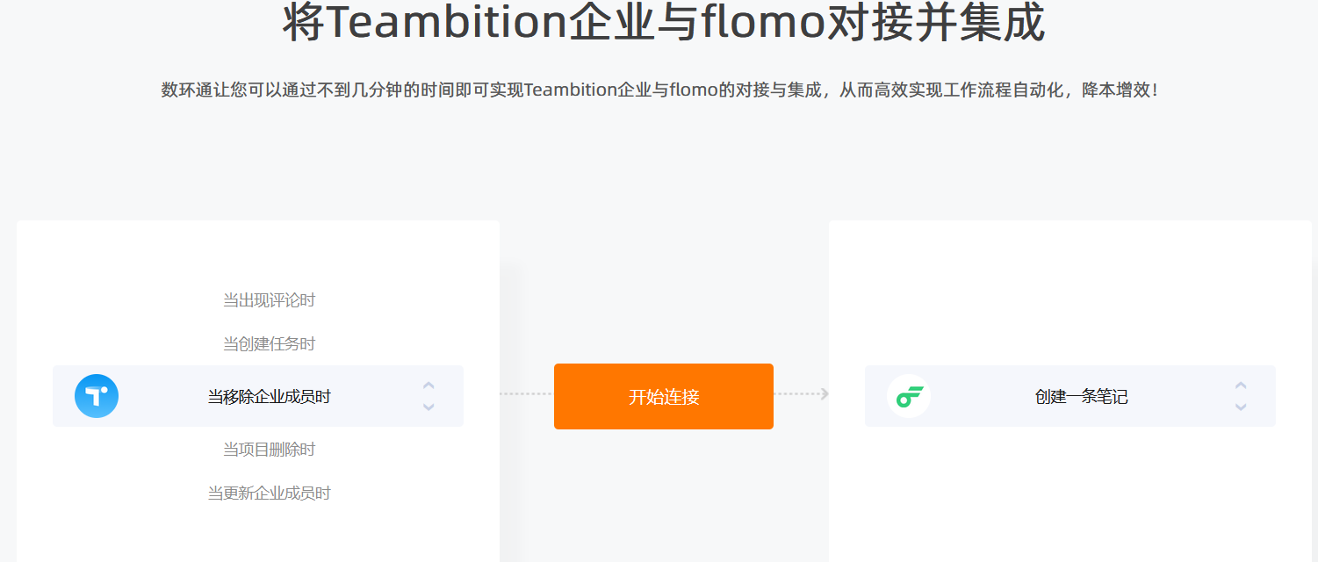This screenshot has height=562, width=1318.
Task: Click the dotted arrow pointing to the flomo card
Action: point(801,394)
